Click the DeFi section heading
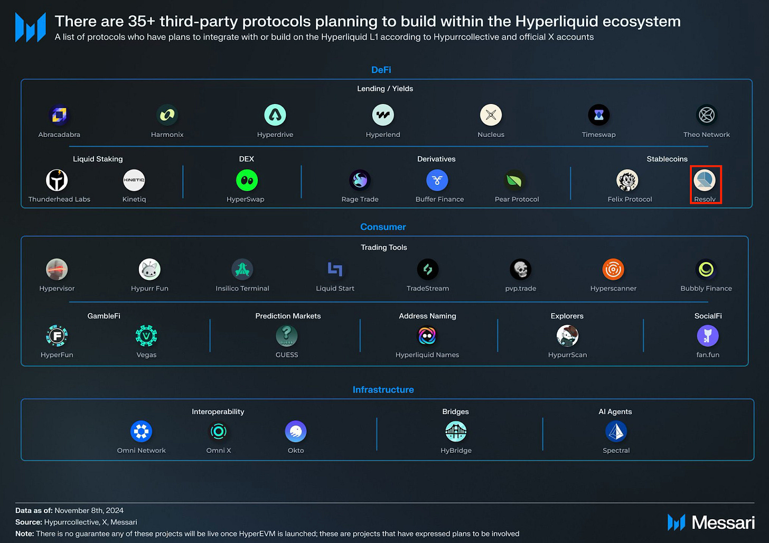This screenshot has height=543, width=769. click(x=381, y=70)
